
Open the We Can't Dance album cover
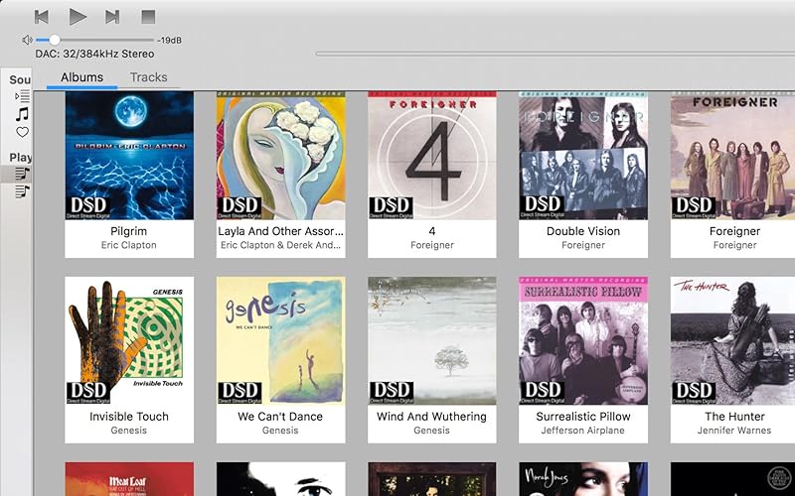pos(281,340)
